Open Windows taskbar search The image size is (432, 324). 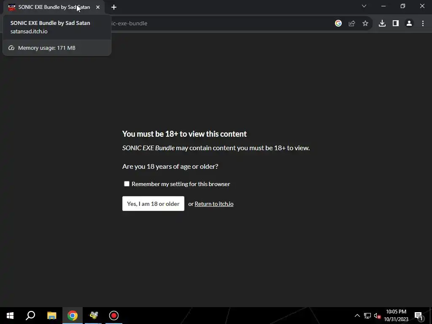click(30, 316)
